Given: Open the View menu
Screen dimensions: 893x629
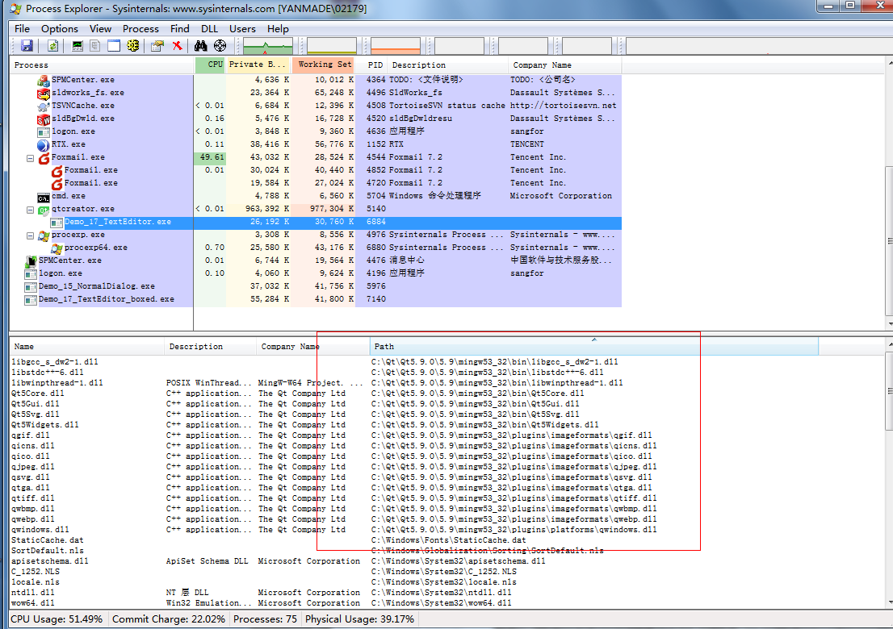Looking at the screenshot, I should (100, 28).
